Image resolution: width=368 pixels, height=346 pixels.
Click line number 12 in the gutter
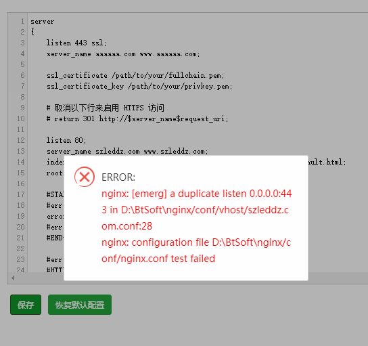[21, 140]
